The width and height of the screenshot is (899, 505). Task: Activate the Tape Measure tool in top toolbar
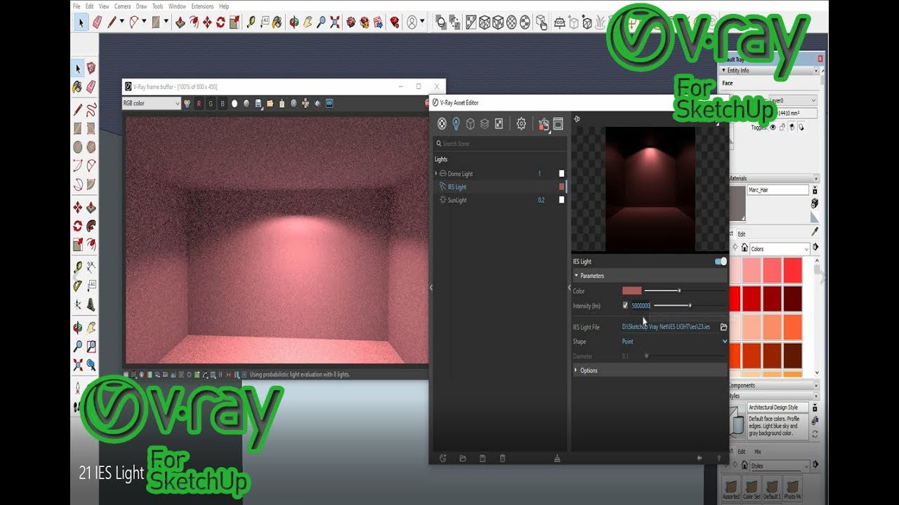(x=251, y=22)
